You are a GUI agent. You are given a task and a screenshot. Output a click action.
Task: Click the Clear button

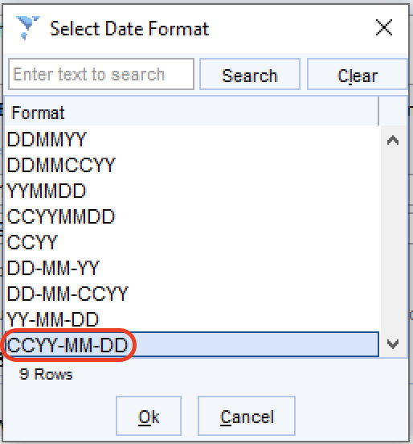[x=358, y=74]
